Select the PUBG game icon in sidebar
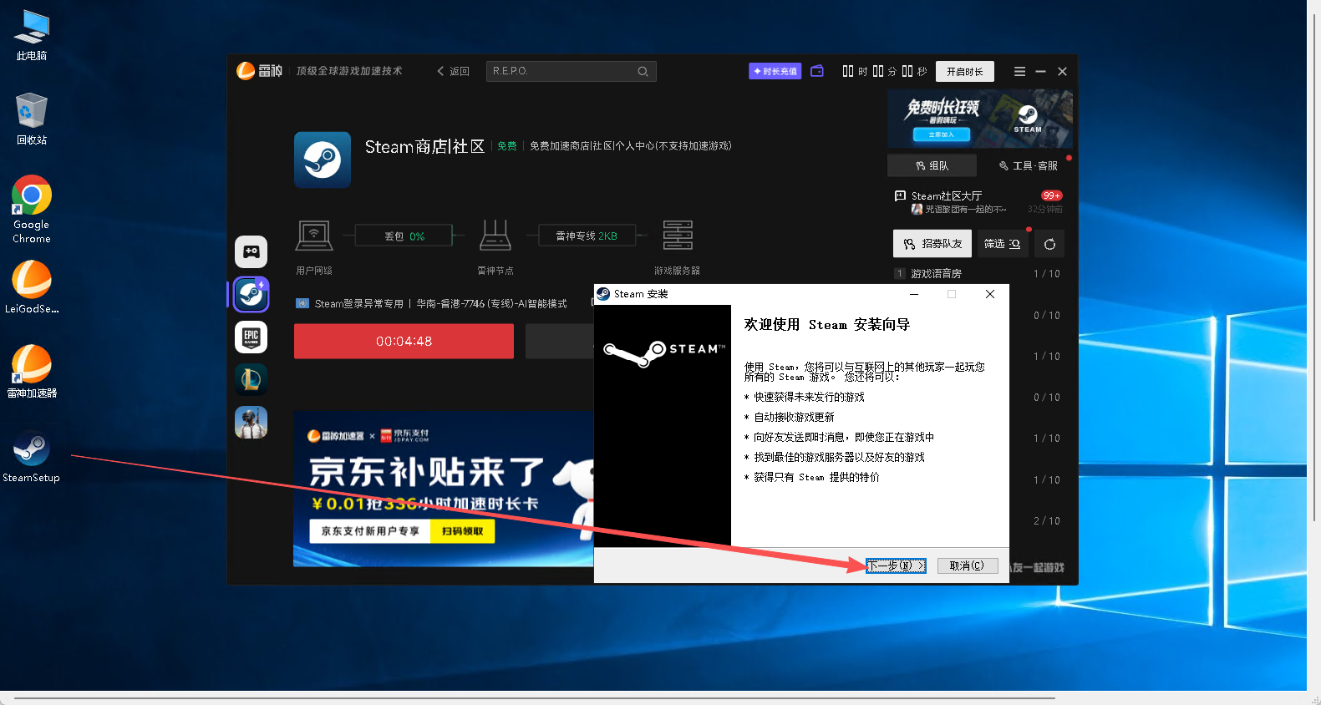Image resolution: width=1321 pixels, height=705 pixels. pyautogui.click(x=251, y=422)
